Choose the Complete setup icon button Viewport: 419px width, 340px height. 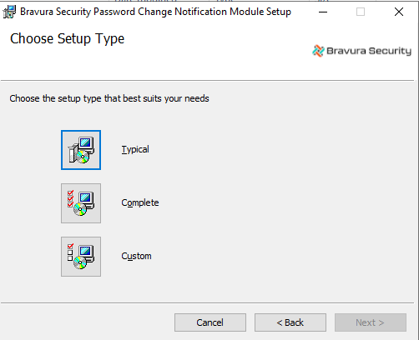81,203
